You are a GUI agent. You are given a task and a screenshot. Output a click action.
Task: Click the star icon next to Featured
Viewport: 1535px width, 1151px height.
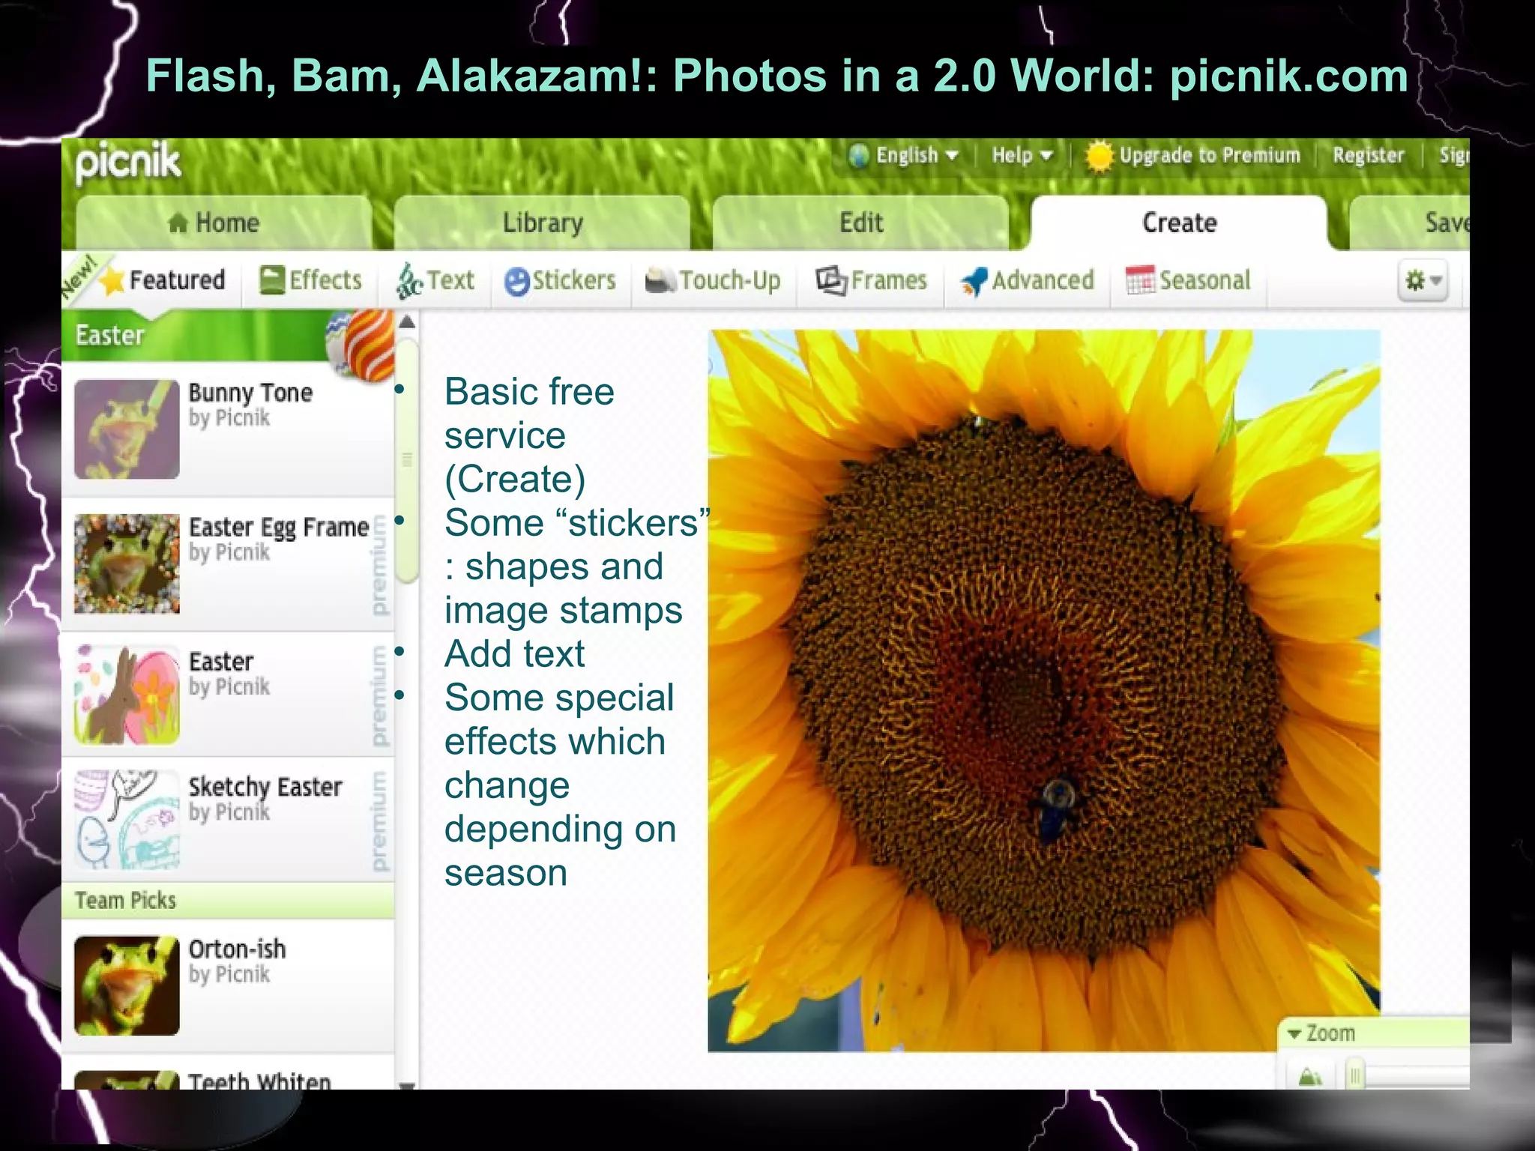(x=112, y=280)
